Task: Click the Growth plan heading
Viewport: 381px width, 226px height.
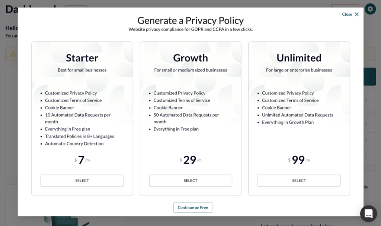Action: [x=190, y=58]
